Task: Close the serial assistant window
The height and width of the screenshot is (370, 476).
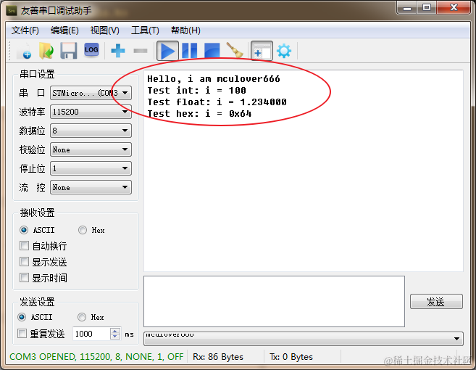Action: tap(454, 7)
